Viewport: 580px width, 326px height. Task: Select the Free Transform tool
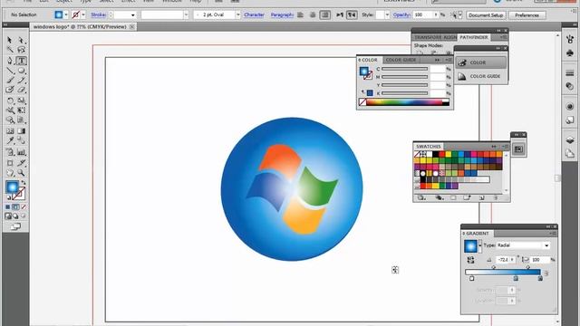21,110
